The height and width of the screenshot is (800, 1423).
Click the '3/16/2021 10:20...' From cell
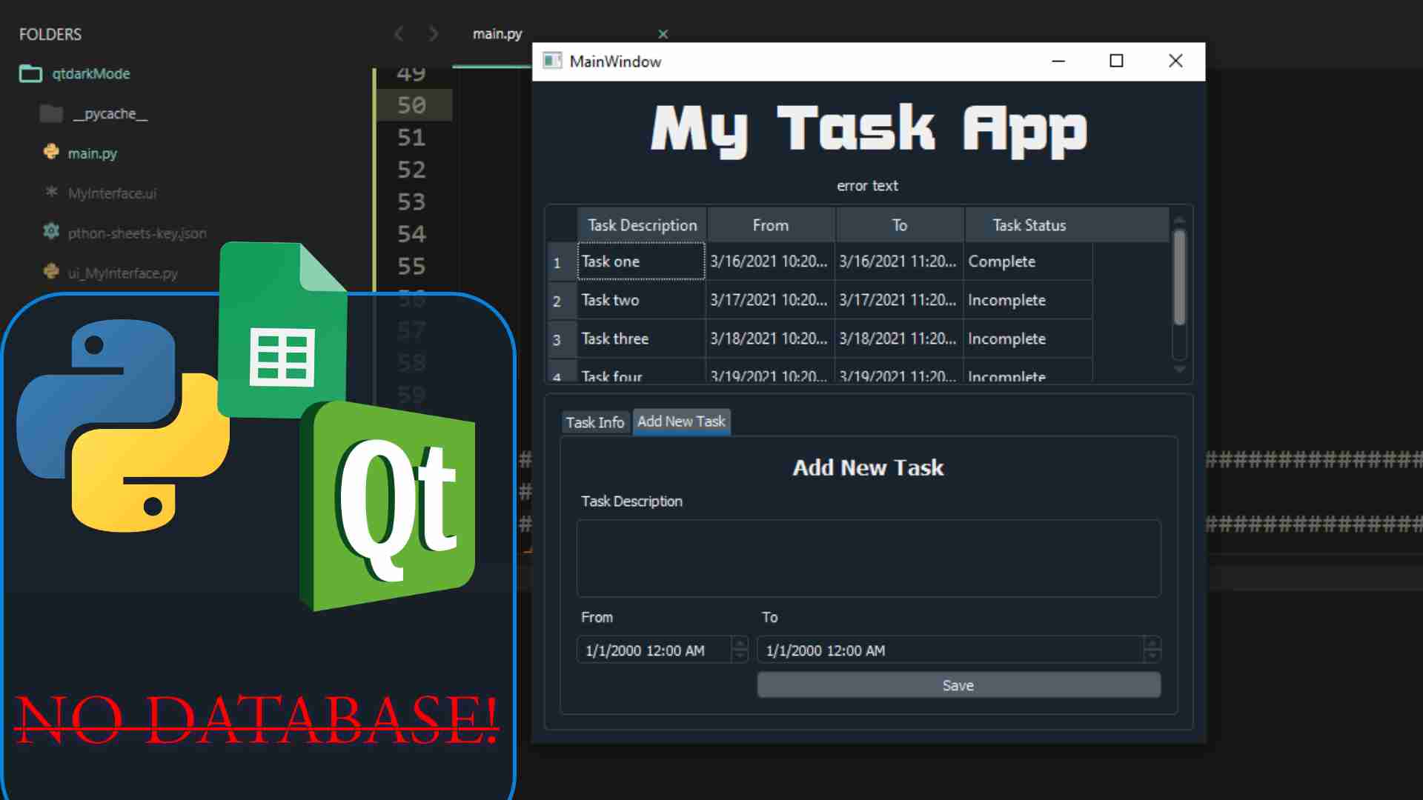[770, 261]
